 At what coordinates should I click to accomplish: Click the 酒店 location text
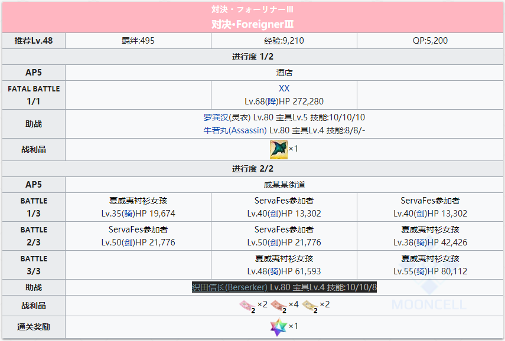pyautogui.click(x=284, y=73)
